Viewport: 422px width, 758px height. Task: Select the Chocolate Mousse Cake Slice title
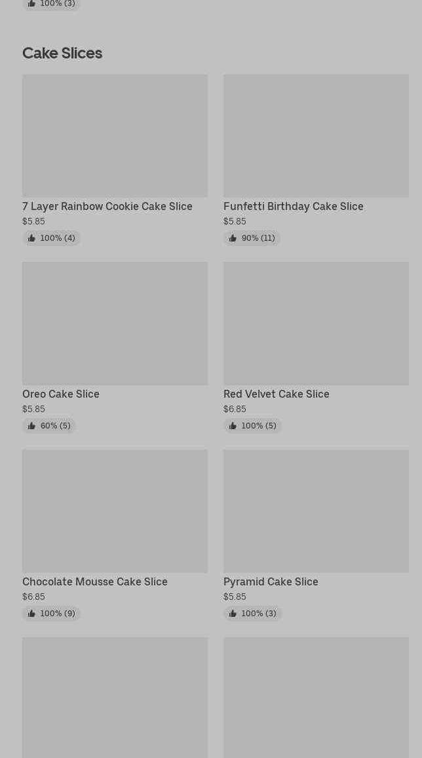click(x=95, y=581)
